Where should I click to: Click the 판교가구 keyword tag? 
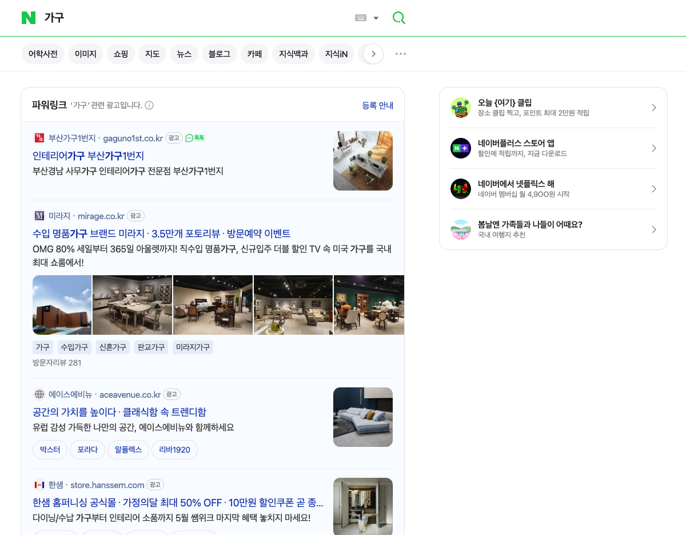(x=151, y=347)
